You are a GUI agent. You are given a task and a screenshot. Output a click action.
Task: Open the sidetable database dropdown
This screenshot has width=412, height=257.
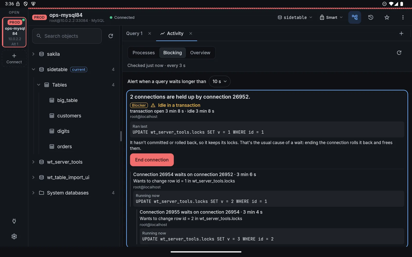295,17
